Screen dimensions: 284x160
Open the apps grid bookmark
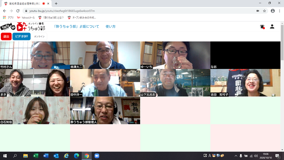click(x=8, y=18)
